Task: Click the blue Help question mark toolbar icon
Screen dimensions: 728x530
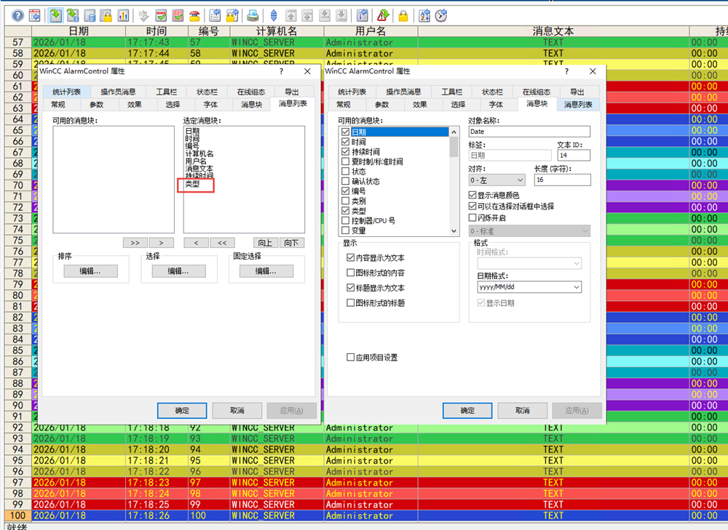Action: [16, 15]
